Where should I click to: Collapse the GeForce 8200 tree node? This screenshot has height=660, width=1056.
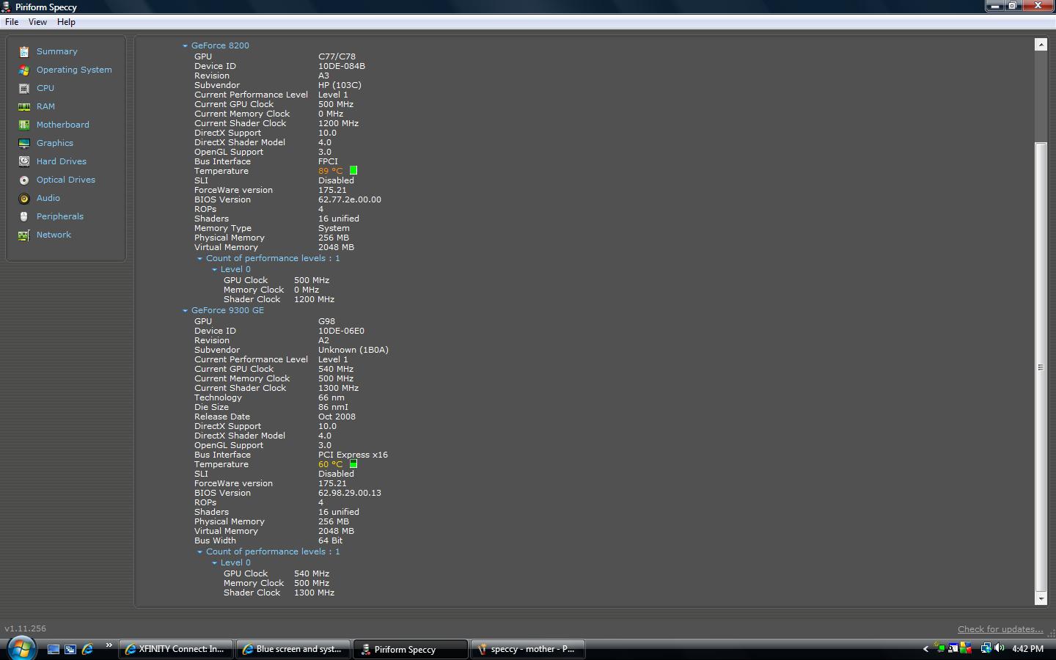coord(186,45)
